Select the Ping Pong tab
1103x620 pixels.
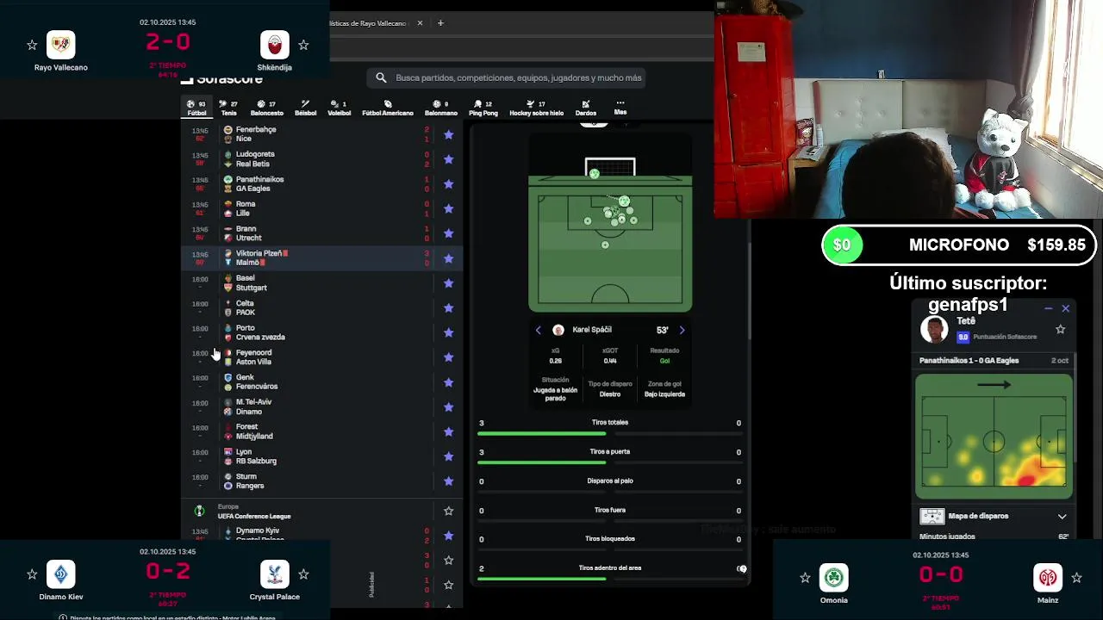(483, 108)
